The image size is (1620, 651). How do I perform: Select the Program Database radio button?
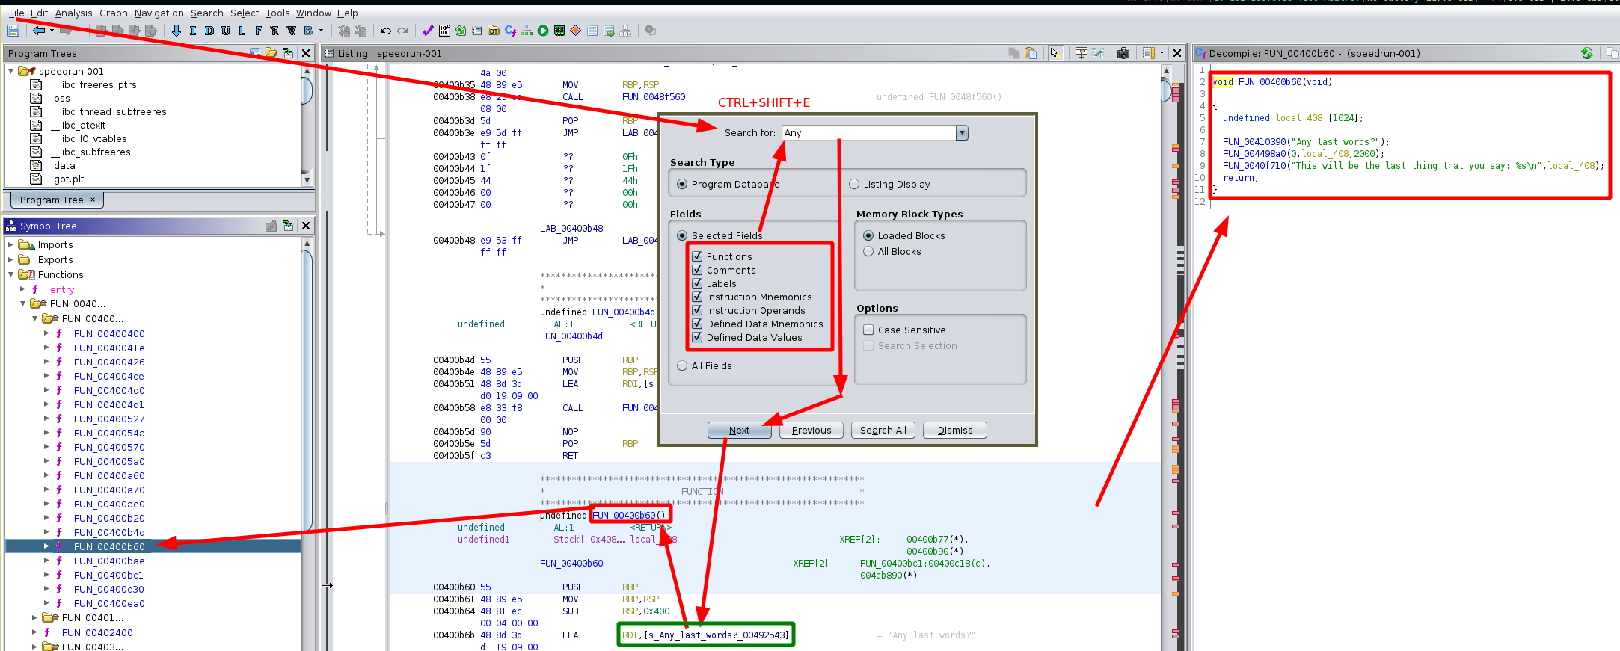(x=682, y=184)
